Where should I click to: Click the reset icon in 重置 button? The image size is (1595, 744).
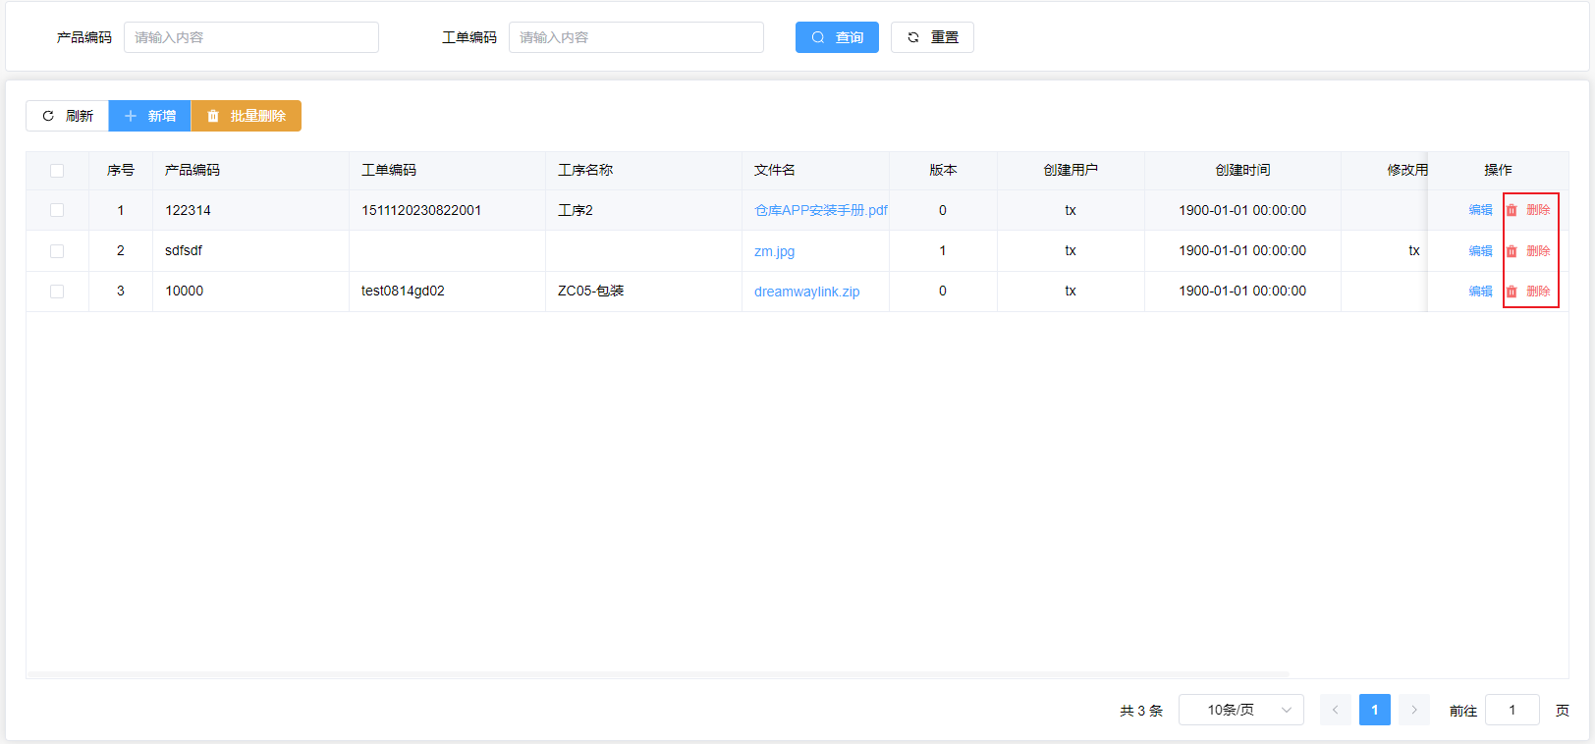coord(913,37)
